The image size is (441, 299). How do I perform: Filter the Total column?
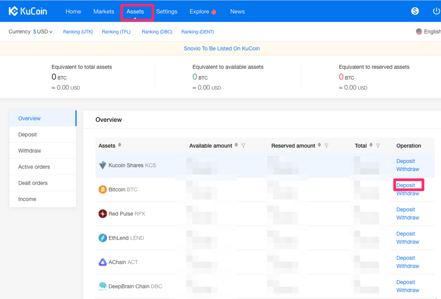[378, 145]
